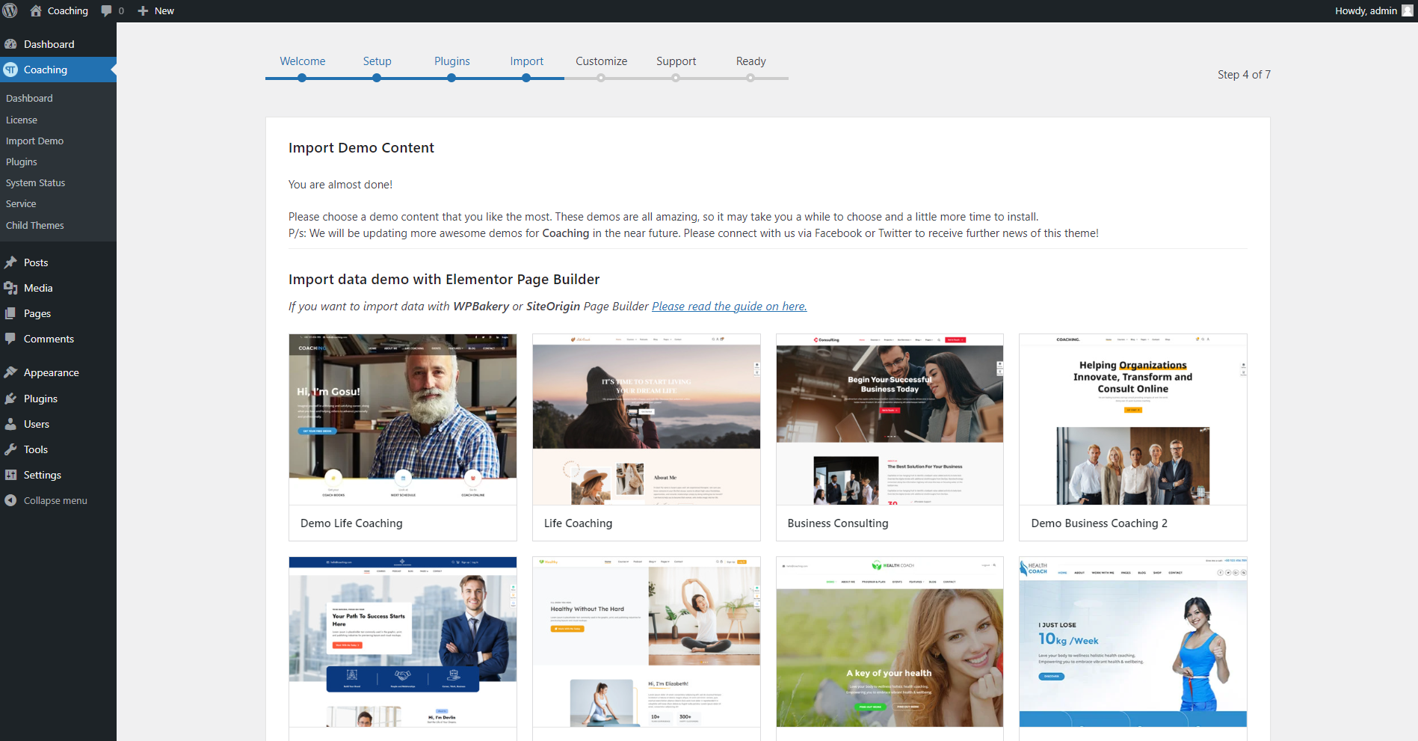Open Comments from the sidebar icon

(x=12, y=339)
